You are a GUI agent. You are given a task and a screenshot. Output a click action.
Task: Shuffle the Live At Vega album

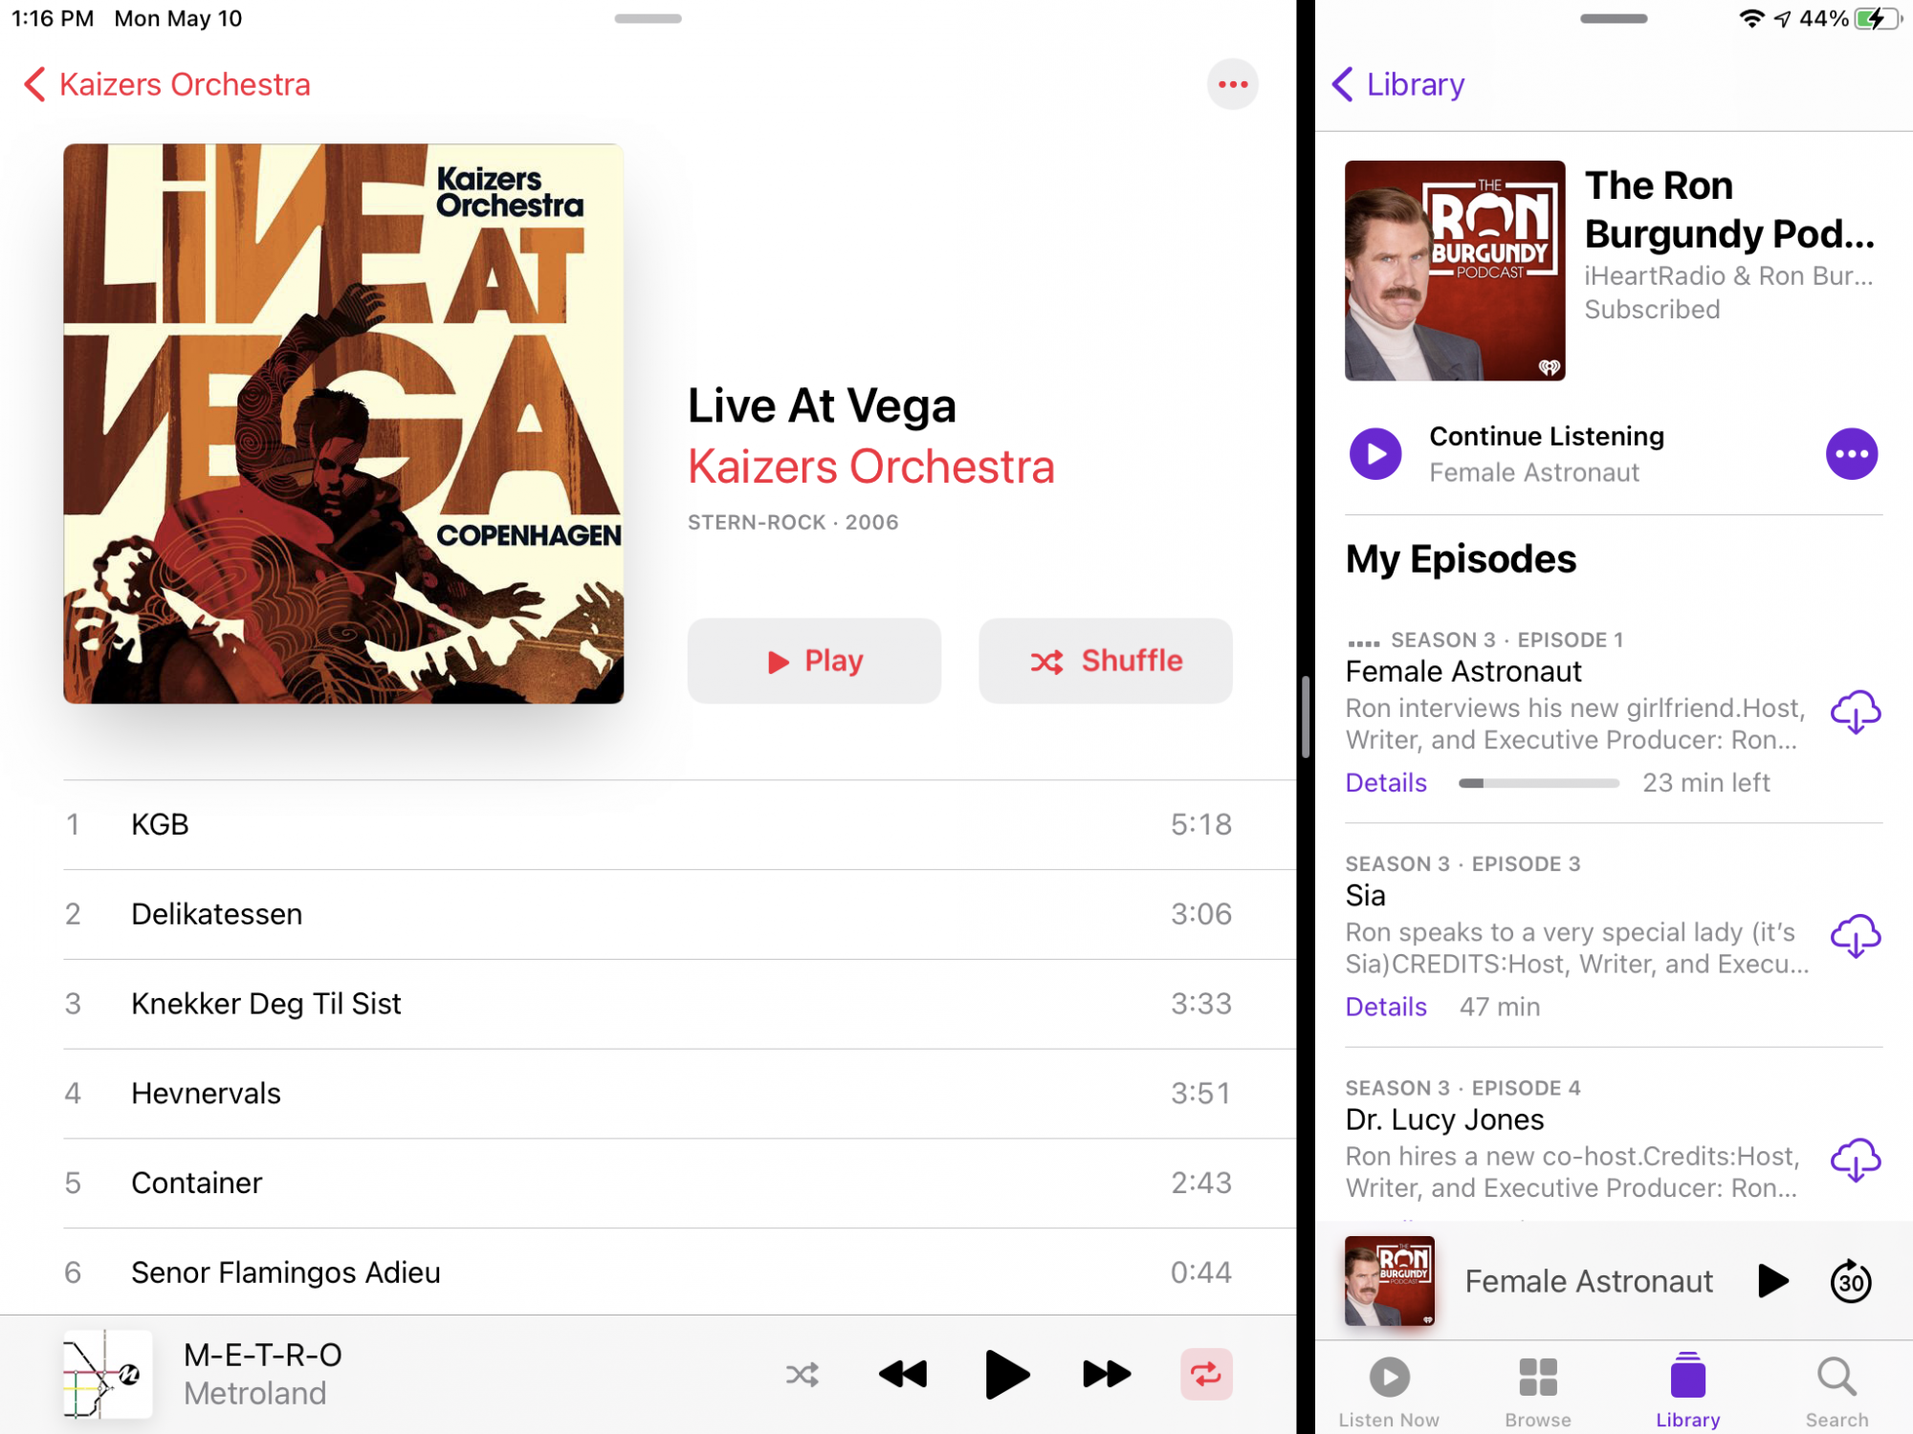[1105, 661]
